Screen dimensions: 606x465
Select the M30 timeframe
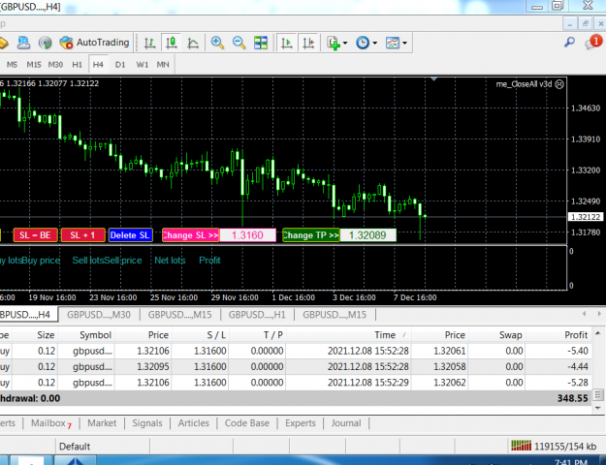(55, 65)
